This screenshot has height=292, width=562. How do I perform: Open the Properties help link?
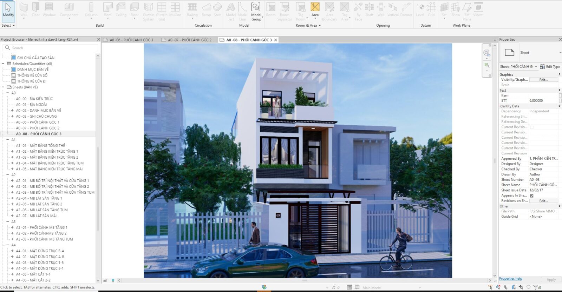coord(510,279)
